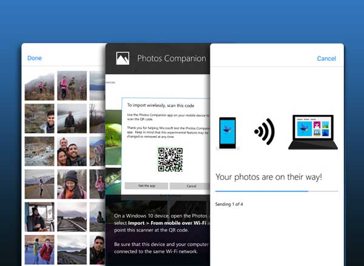Click the QR code in the import dialog
The height and width of the screenshot is (266, 364).
tap(170, 160)
